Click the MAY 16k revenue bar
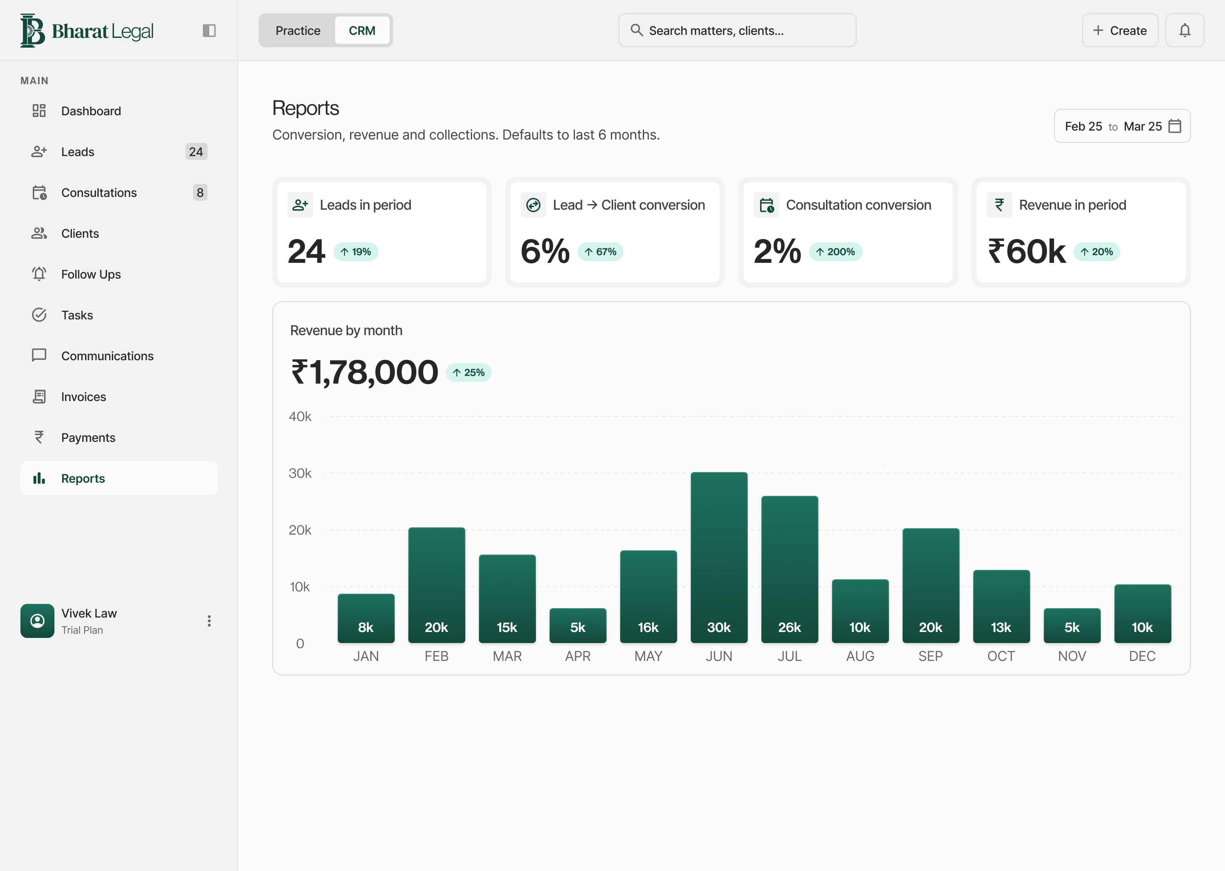 coord(648,596)
